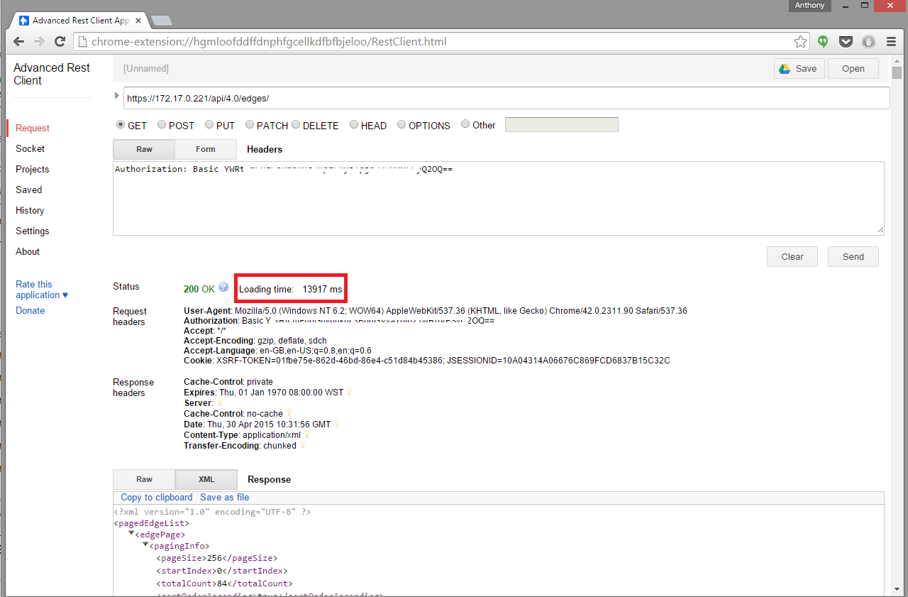Click the Pocket extension icon
908x597 pixels.
(x=846, y=42)
